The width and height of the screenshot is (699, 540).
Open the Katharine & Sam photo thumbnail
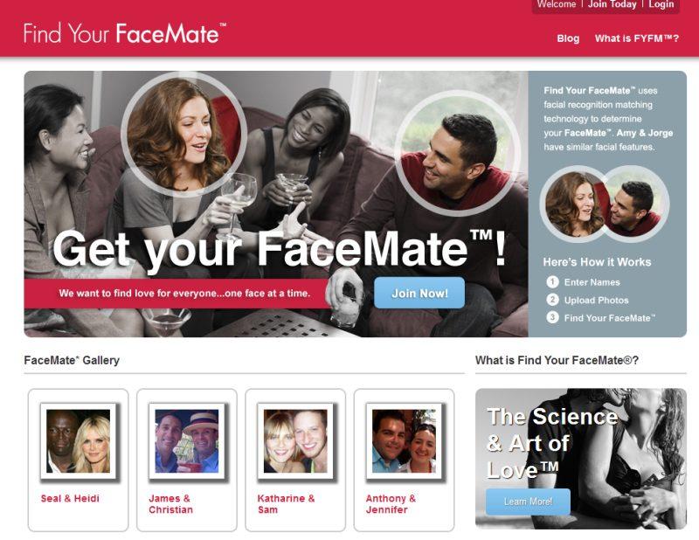(295, 441)
